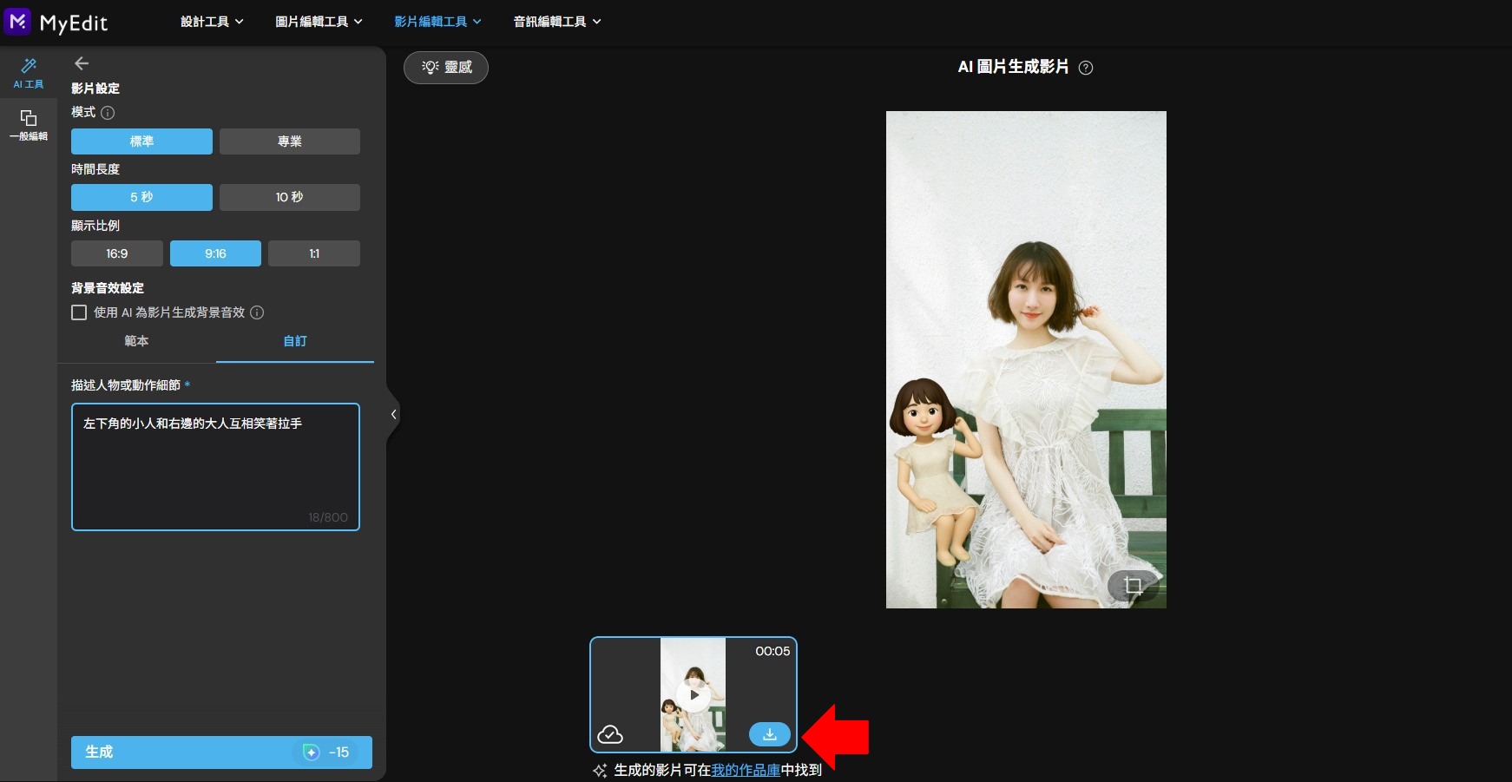
Task: Switch to the 範本 tab
Action: [136, 341]
